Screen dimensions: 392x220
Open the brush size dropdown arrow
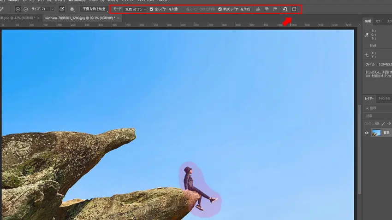(x=52, y=9)
